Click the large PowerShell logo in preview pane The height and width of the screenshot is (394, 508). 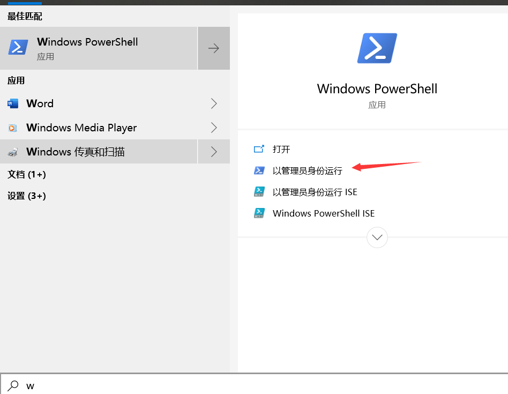tap(377, 48)
